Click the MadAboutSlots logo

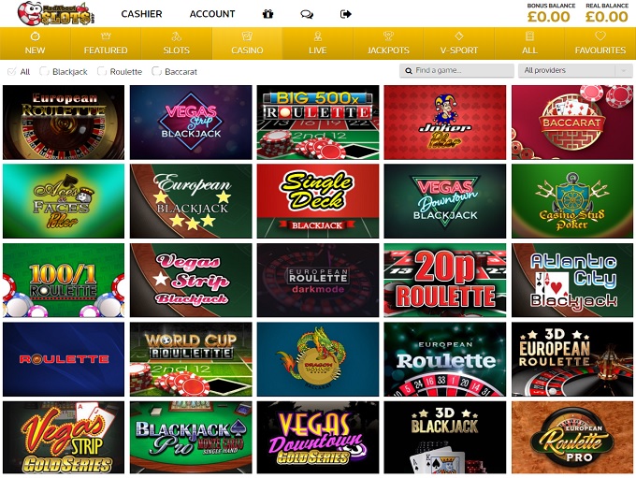point(55,14)
